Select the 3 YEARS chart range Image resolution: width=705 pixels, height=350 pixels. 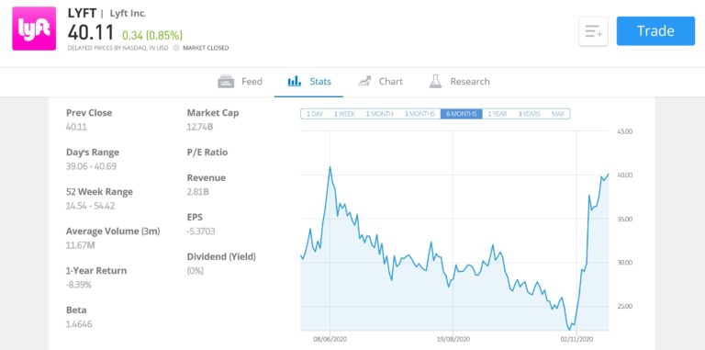529,114
